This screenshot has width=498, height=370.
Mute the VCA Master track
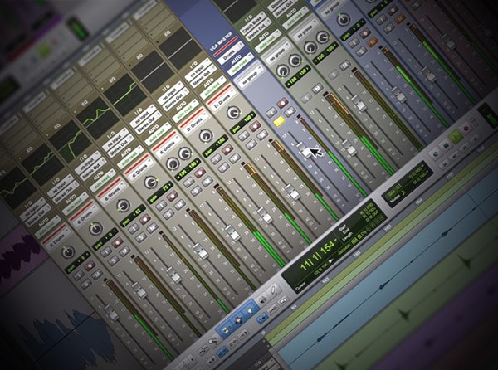290,112
